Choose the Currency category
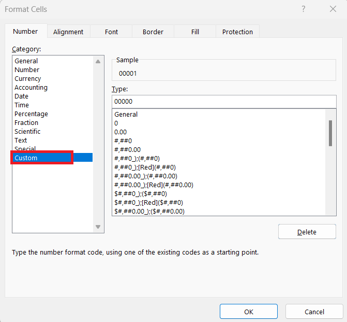 [x=52, y=79]
